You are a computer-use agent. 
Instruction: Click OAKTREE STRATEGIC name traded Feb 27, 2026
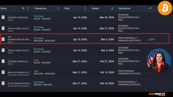19,61
